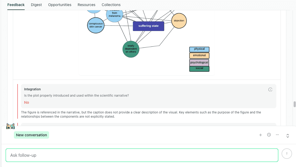The height and width of the screenshot is (167, 296).
Task: Start a new chat using the plus icon
Action: (x=261, y=135)
